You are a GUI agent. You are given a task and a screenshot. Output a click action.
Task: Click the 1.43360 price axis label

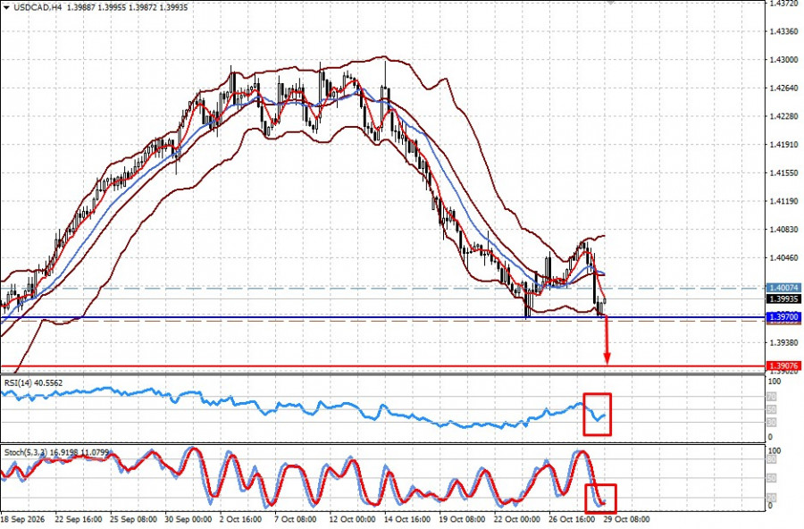[x=784, y=31]
